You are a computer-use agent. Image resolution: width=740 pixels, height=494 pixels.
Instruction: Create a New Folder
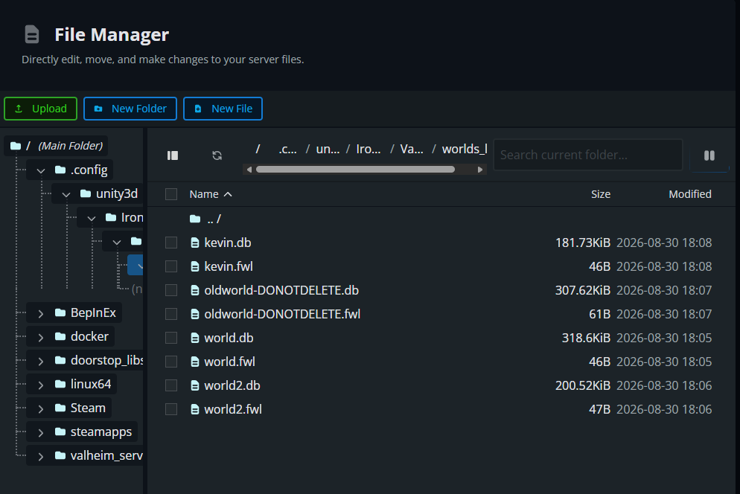coord(130,109)
